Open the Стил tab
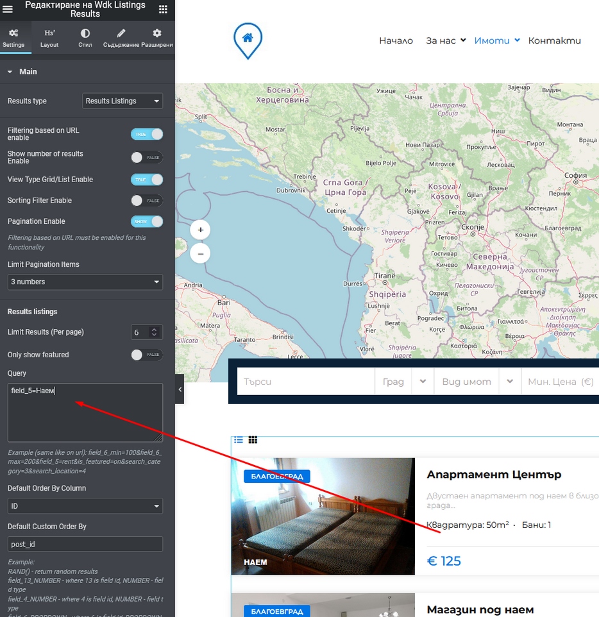The image size is (599, 617). click(x=85, y=38)
